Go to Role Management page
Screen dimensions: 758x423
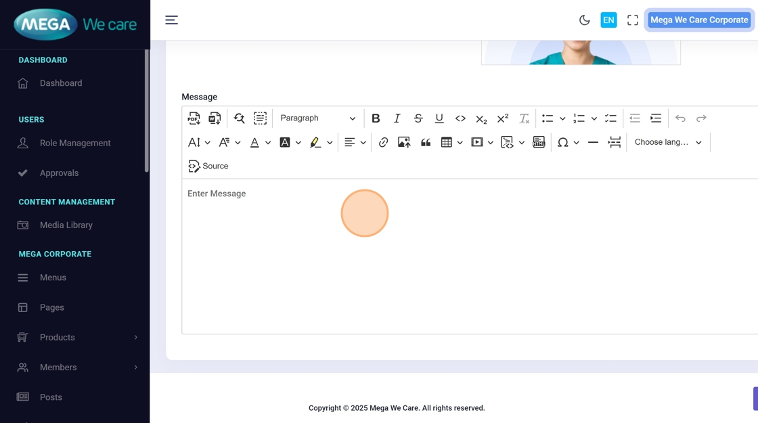coord(74,143)
